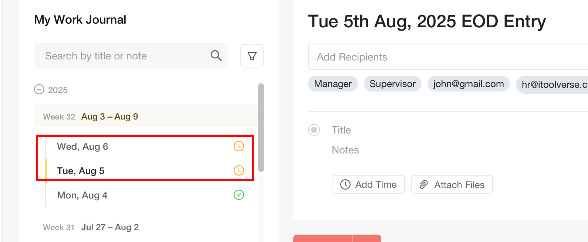Open the Mon, Aug 4 journal entry
The image size is (588, 242).
coord(82,195)
